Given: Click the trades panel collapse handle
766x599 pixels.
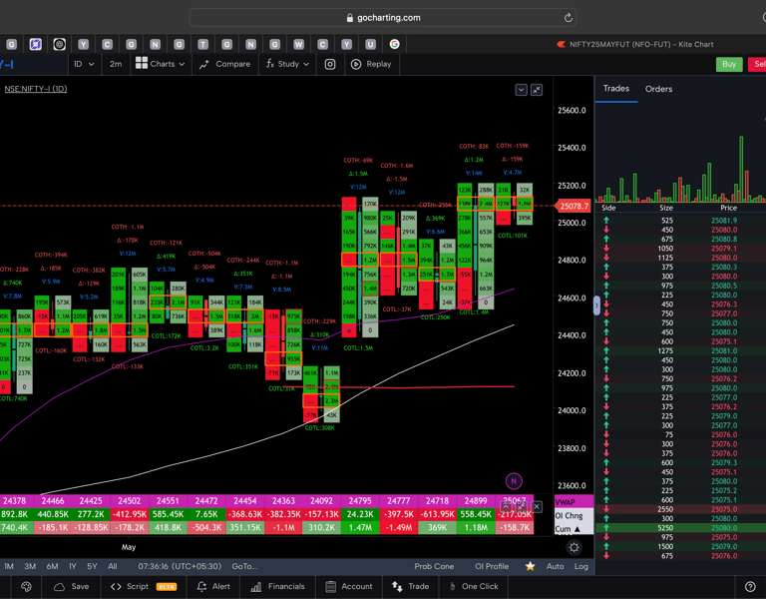Looking at the screenshot, I should tap(596, 305).
